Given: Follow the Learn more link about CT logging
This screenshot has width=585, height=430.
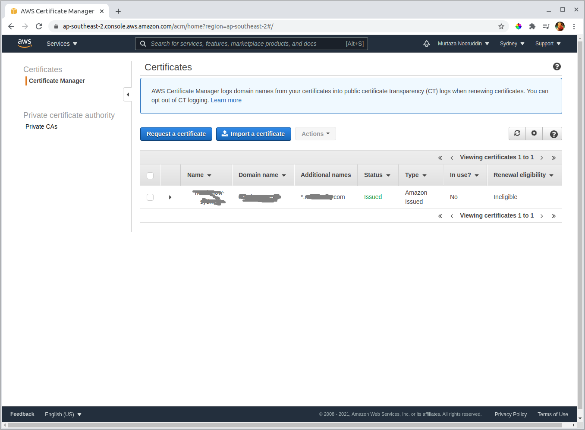Looking at the screenshot, I should [x=226, y=100].
